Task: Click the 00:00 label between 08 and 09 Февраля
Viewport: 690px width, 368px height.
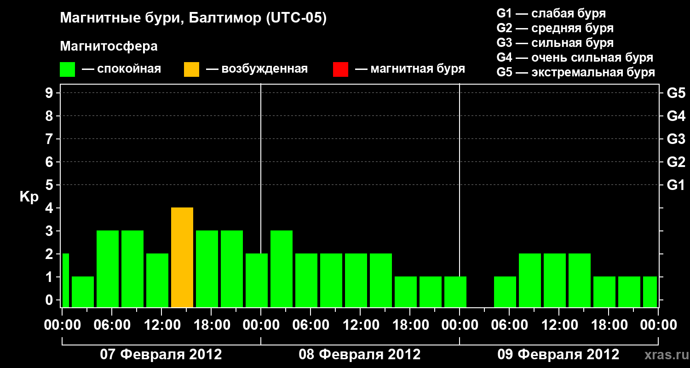Action: (460, 325)
